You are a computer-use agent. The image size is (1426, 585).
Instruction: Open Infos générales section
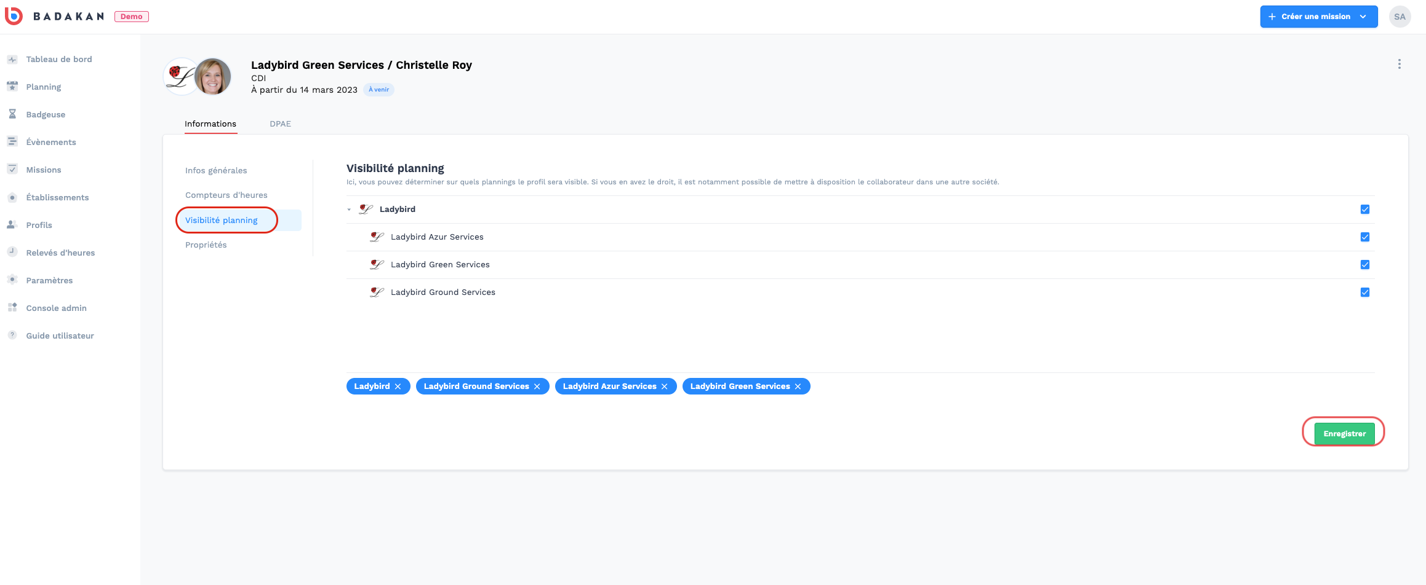pos(216,170)
